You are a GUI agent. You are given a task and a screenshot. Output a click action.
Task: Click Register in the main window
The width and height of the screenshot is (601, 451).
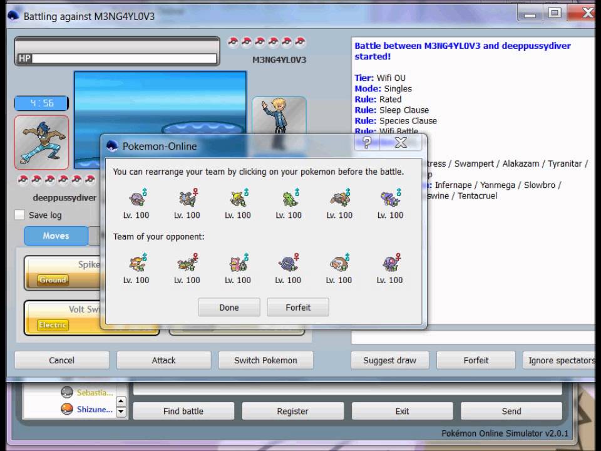[x=293, y=411]
